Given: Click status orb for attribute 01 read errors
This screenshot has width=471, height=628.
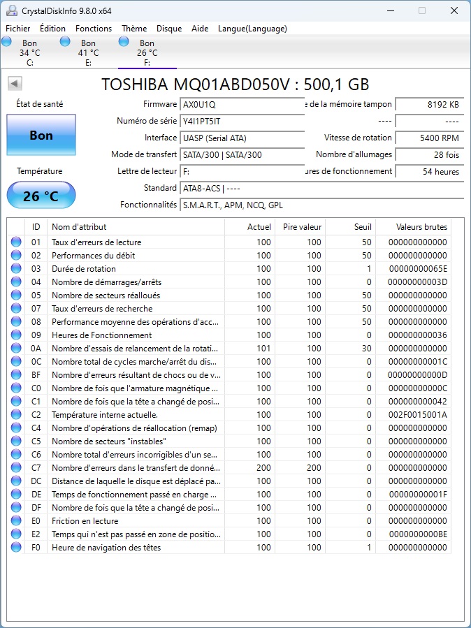Looking at the screenshot, I should click(16, 242).
